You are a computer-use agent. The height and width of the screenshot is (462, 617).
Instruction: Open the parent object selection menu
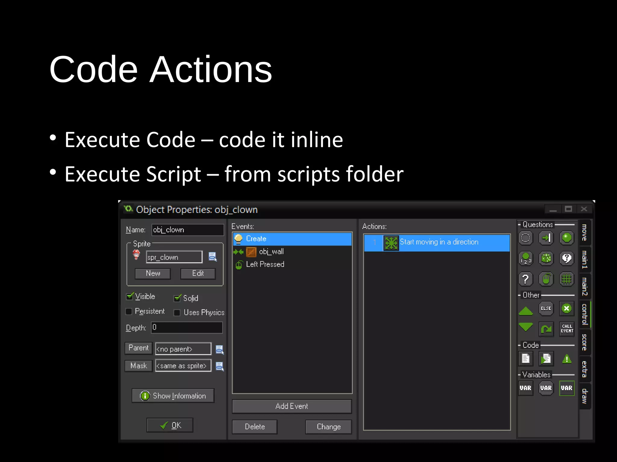click(x=220, y=349)
